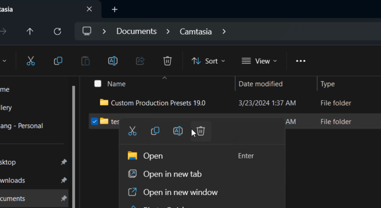Screen dimensions: 381x208
Task: Open the See more ellipsis menu
Action: point(301,61)
